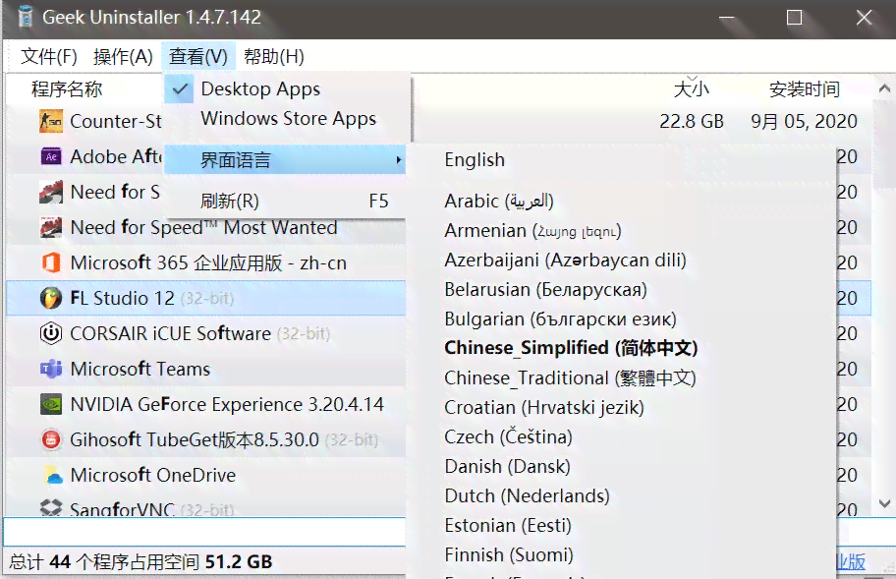Open the 操作(A) menu
This screenshot has width=896, height=579.
(x=123, y=57)
